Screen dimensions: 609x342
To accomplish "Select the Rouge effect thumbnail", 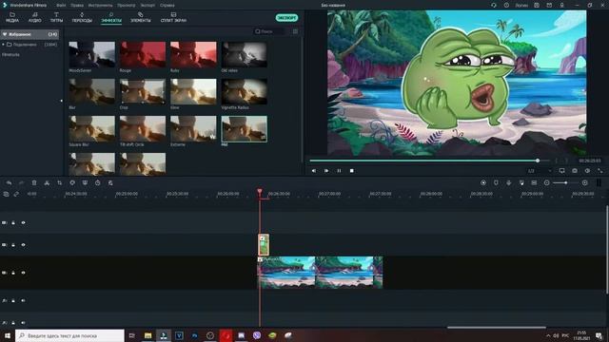I will point(143,55).
